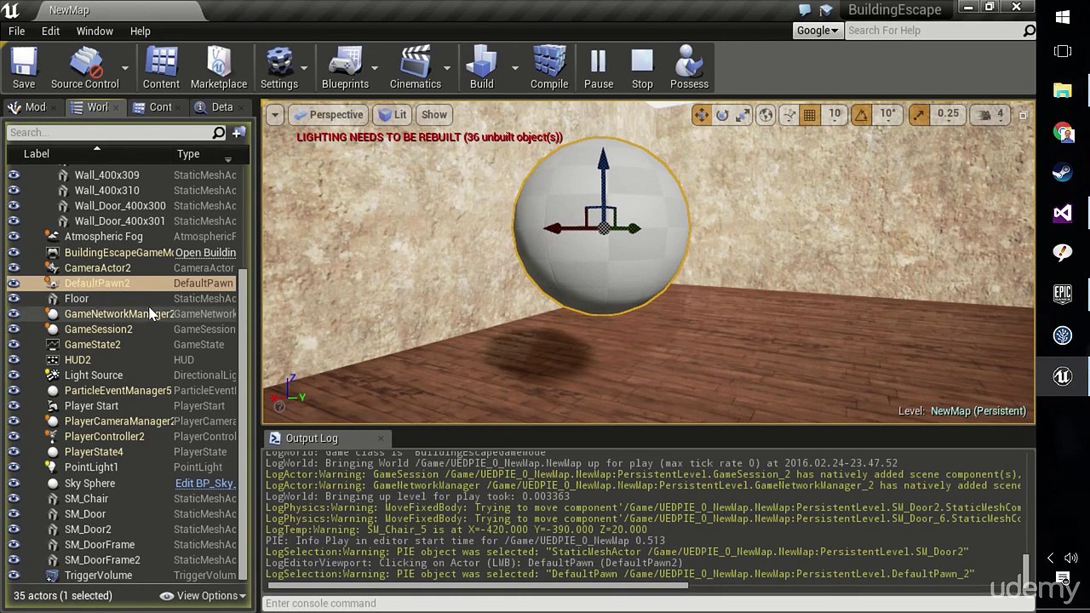Toggle grid snapping icon

[x=810, y=115]
